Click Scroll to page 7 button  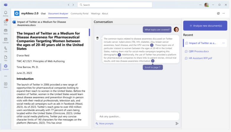coord(153,67)
